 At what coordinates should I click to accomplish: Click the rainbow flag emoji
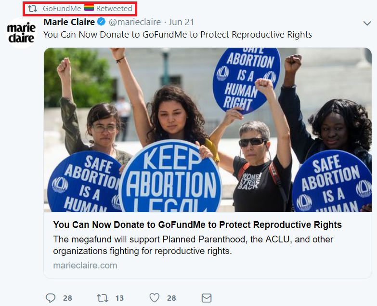click(89, 8)
